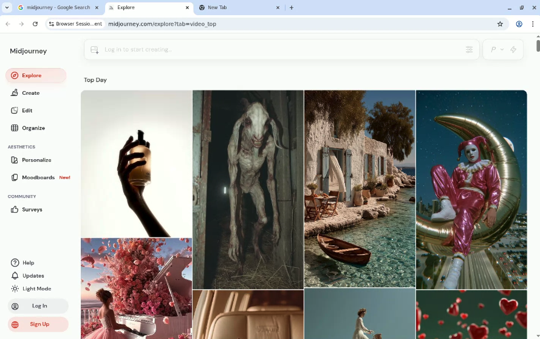The width and height of the screenshot is (540, 339).
Task: Open Surveys under Community
Action: [32, 210]
